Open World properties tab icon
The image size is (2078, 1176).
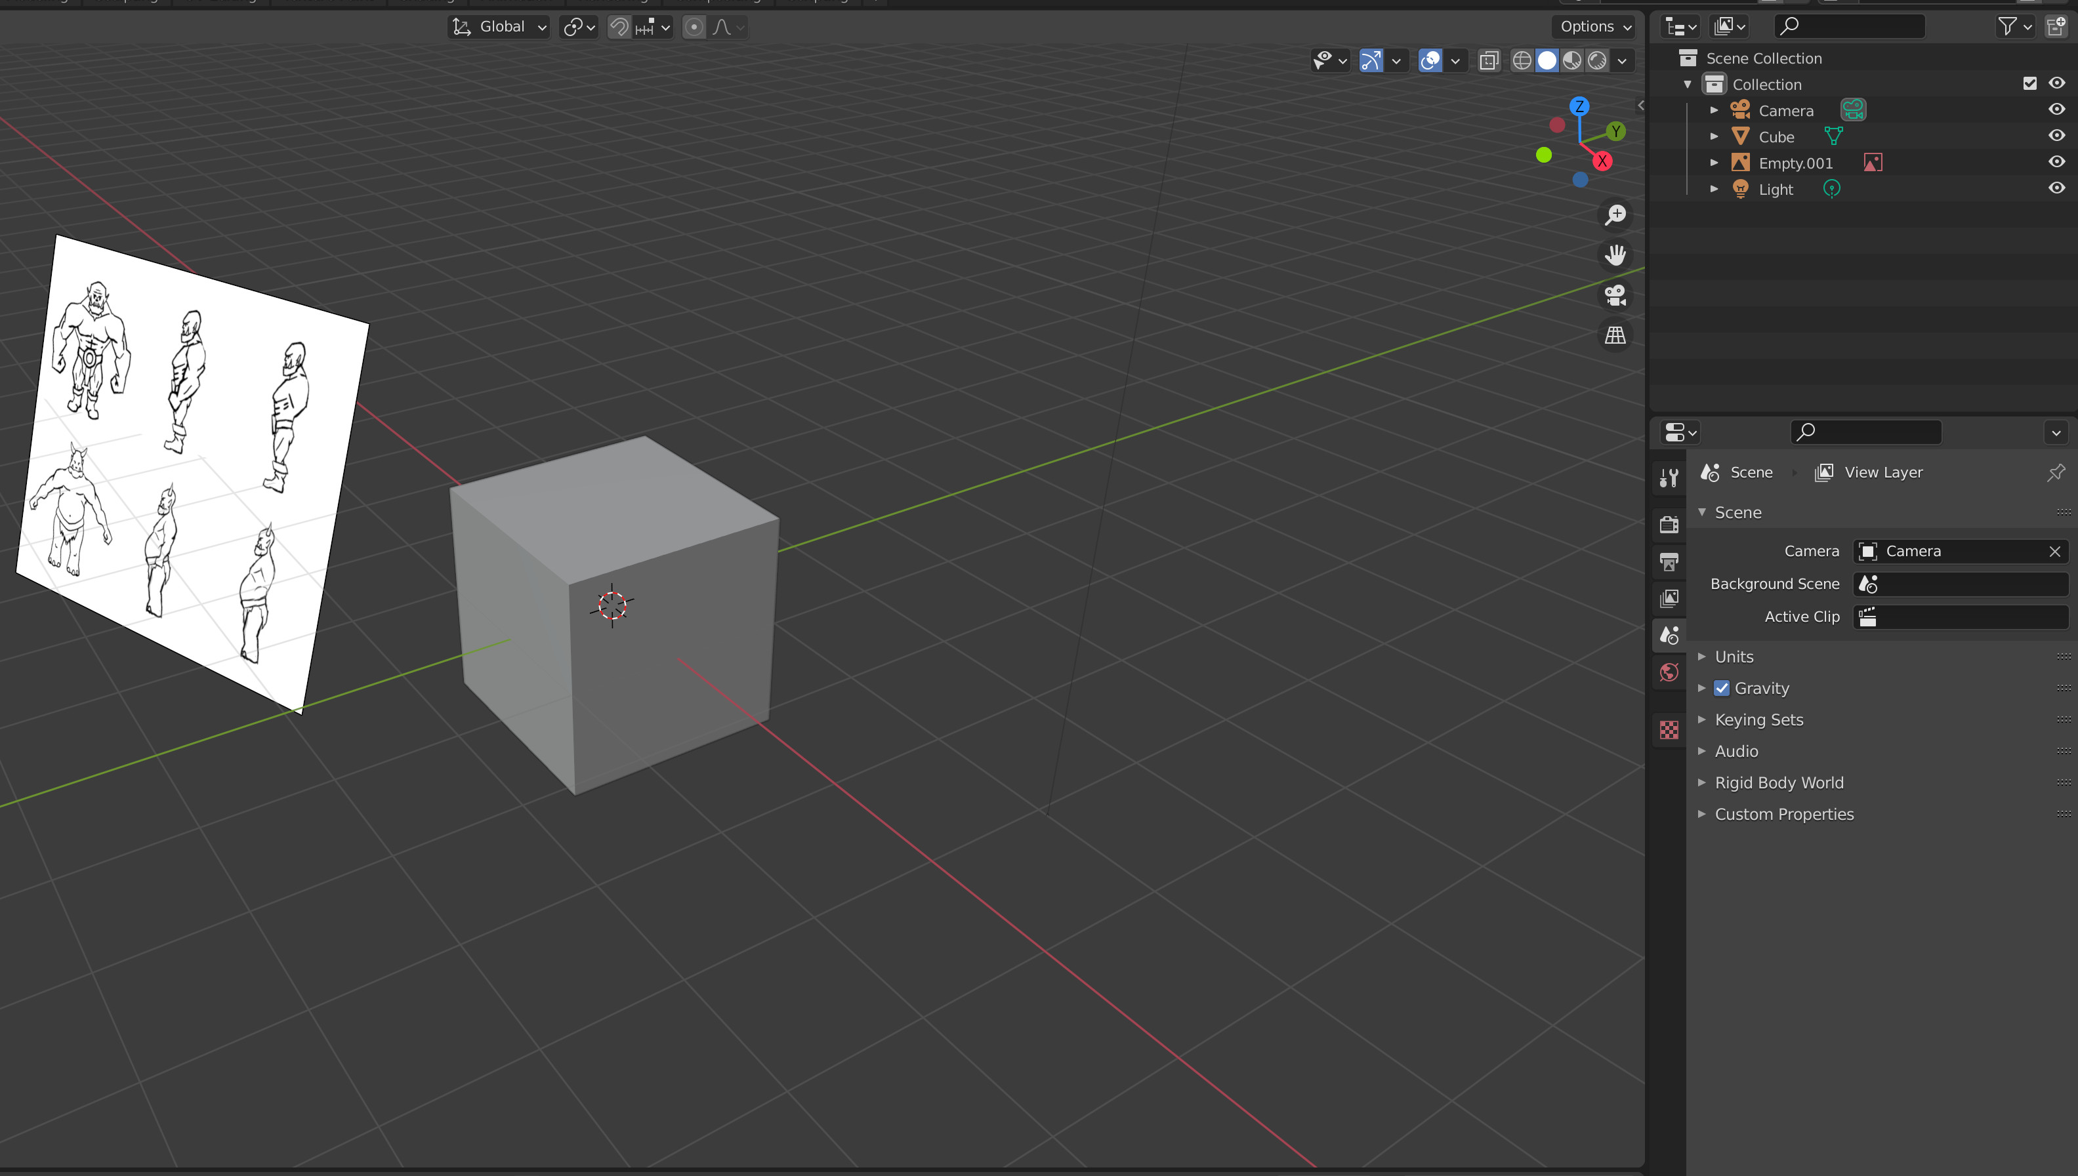click(1669, 672)
